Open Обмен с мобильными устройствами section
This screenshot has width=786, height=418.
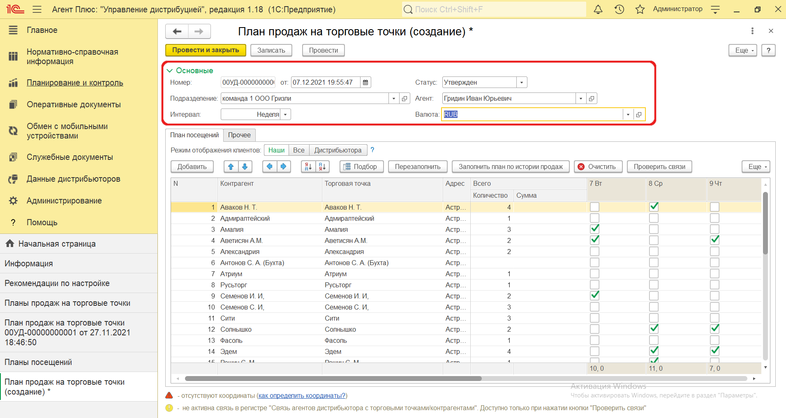(67, 131)
